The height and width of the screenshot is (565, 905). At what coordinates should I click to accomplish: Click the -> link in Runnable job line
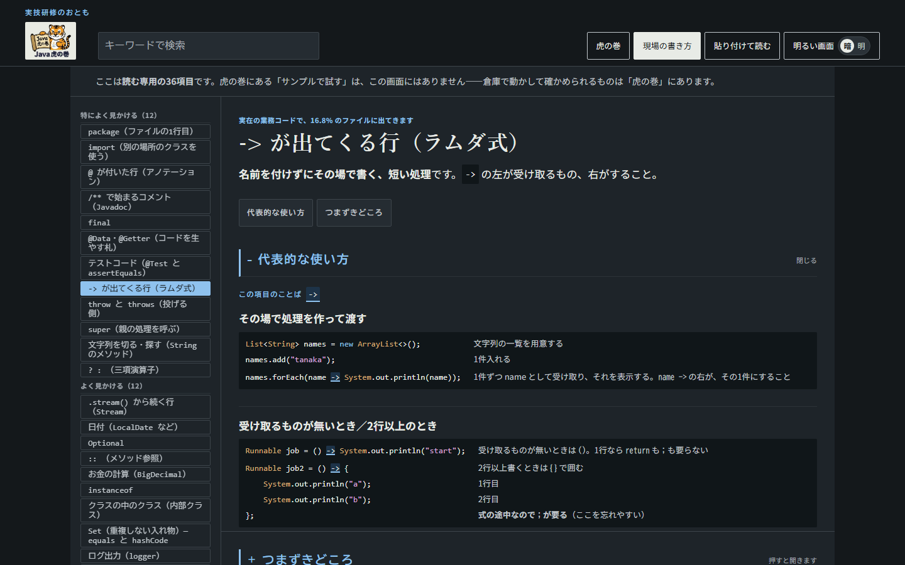331,451
